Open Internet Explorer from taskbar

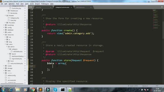click(x=11, y=90)
